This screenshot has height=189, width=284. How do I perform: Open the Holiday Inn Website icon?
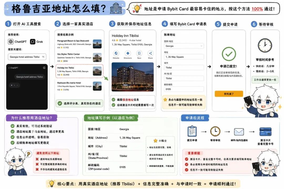[x=116, y=53]
